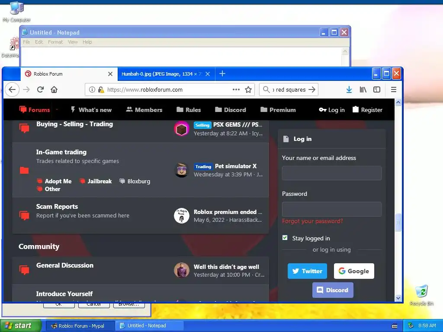Open Buying - Selling - Trading forum
This screenshot has height=332, width=443.
pyautogui.click(x=74, y=124)
